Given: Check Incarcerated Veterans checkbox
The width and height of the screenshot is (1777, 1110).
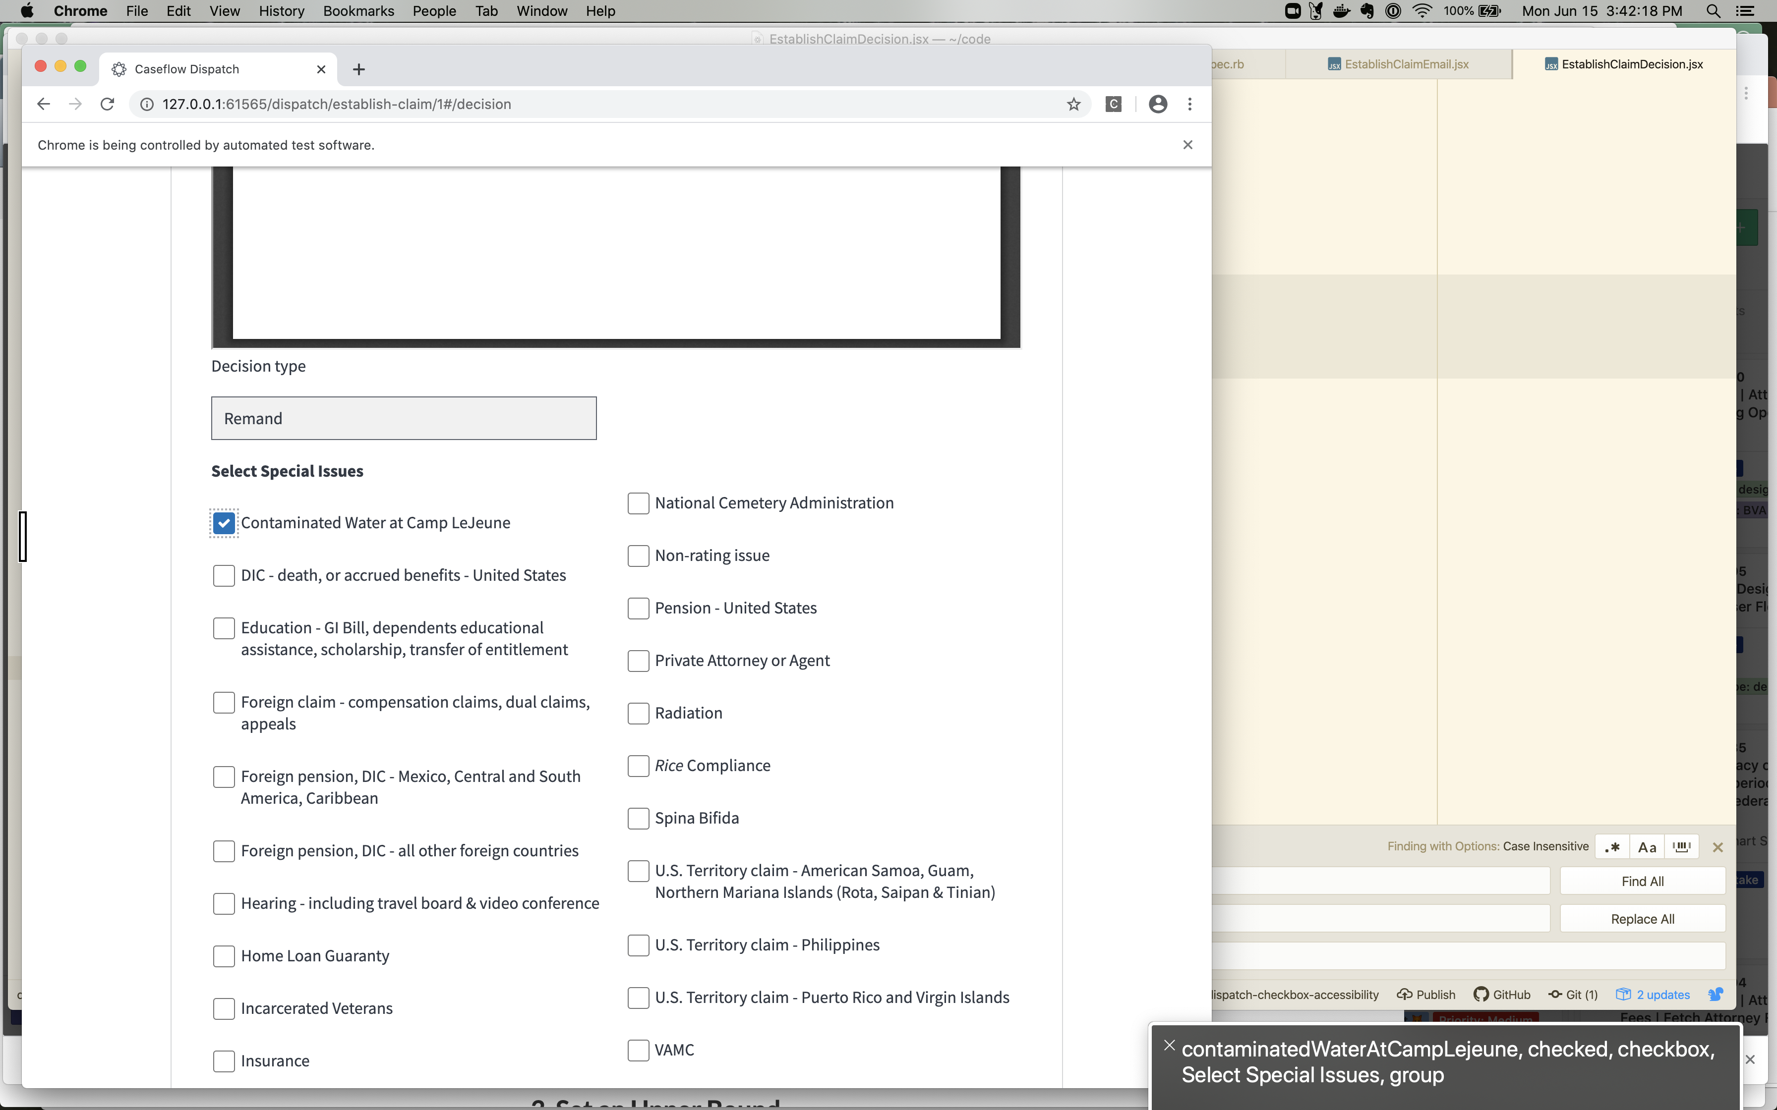Looking at the screenshot, I should pyautogui.click(x=224, y=1009).
